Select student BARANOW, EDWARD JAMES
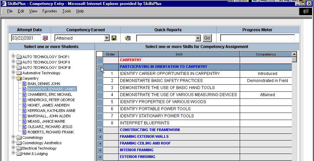 (x=52, y=89)
